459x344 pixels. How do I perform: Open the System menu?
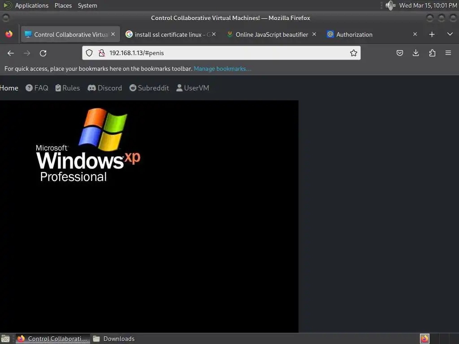[87, 5]
